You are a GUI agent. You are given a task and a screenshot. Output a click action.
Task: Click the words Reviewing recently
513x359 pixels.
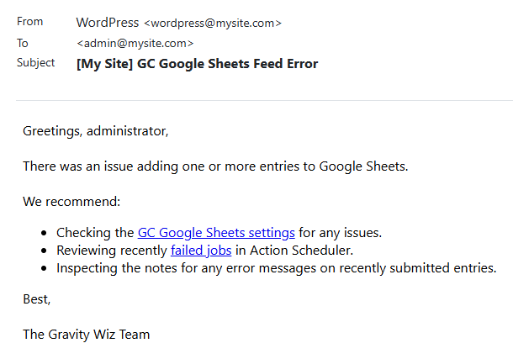click(x=112, y=251)
